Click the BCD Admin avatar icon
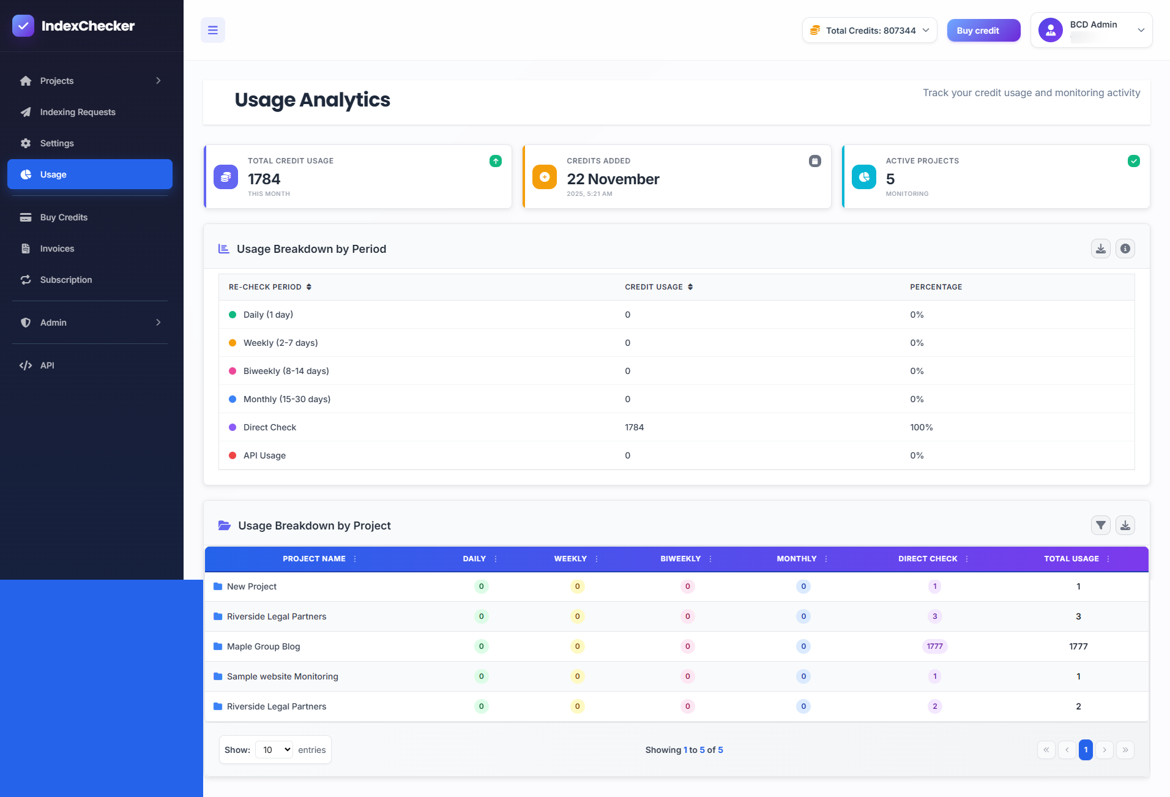Screen dimensions: 1170x797 click(1050, 30)
